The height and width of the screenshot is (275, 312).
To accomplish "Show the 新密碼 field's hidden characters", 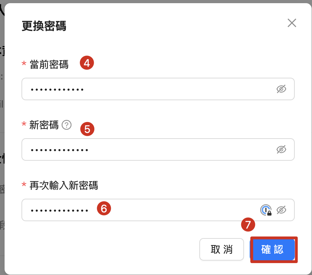I will [x=281, y=149].
